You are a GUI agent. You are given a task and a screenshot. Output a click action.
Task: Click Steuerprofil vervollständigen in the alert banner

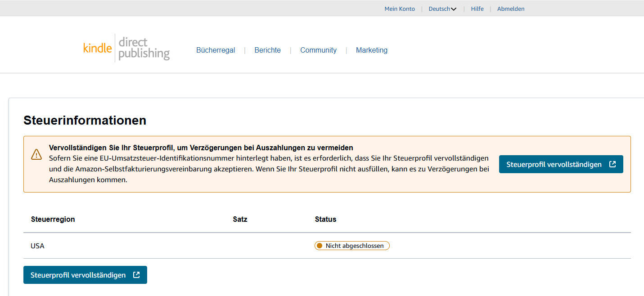tap(561, 164)
